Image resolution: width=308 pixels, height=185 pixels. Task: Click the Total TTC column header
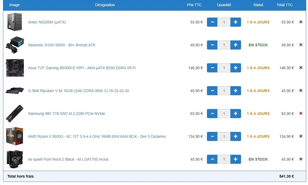285,5
